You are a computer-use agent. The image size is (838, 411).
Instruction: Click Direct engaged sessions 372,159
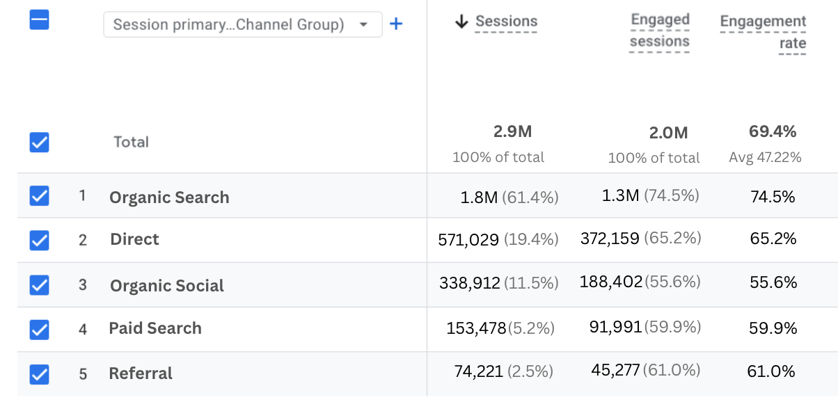pyautogui.click(x=610, y=239)
